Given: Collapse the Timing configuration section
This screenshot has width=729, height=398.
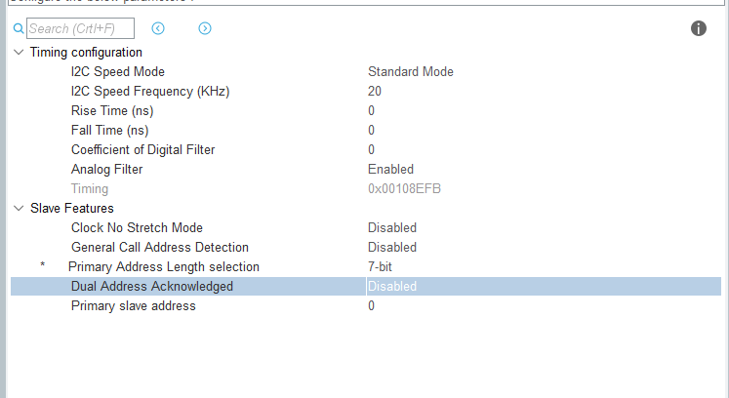Looking at the screenshot, I should pos(19,52).
